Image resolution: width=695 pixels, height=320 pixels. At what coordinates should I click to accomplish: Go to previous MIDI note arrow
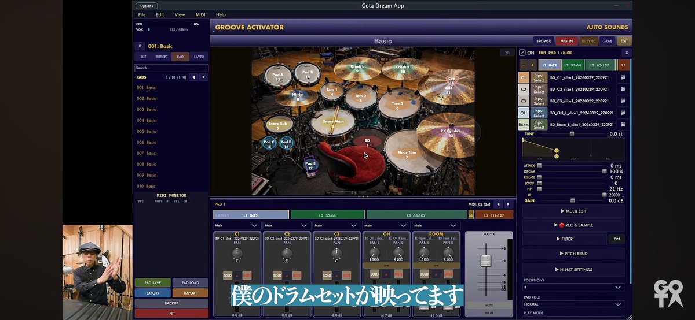pos(499,204)
